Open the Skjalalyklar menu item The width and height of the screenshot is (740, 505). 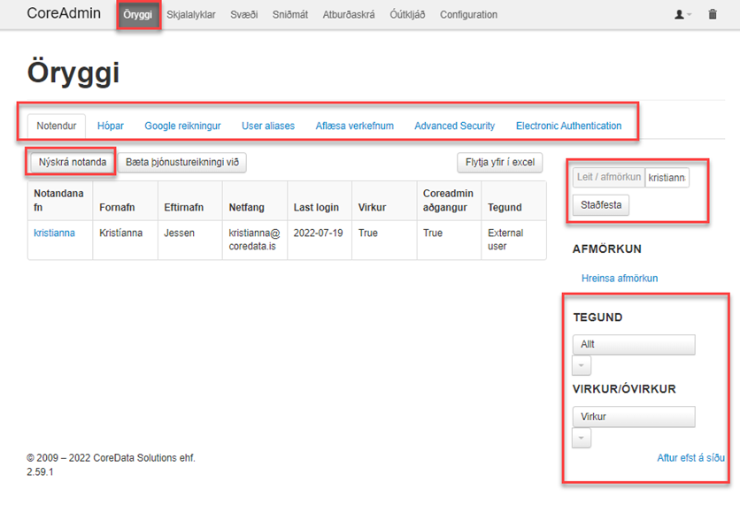click(x=190, y=15)
